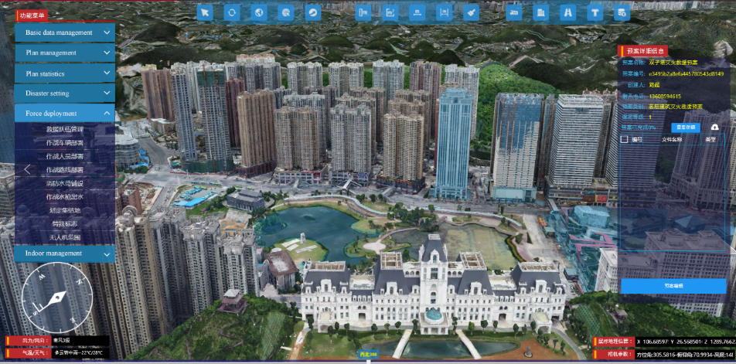
Task: Click the road icon in toolbar
Action: [568, 12]
